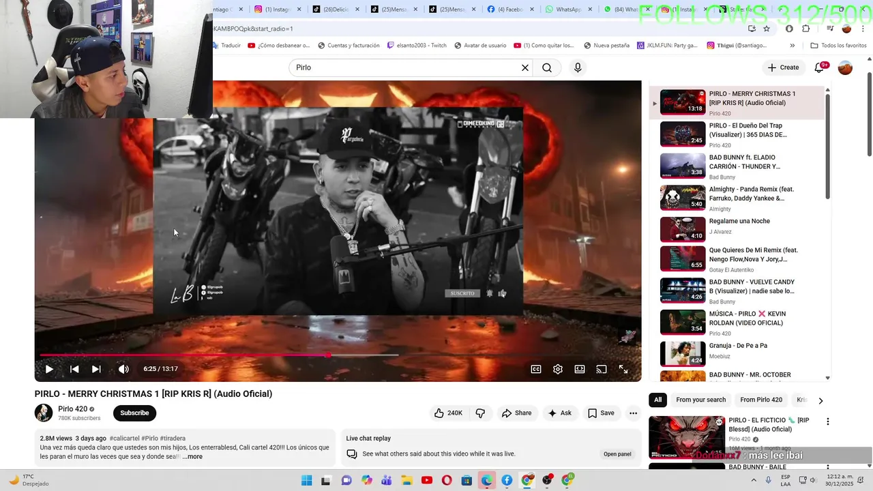This screenshot has width=873, height=491.
Task: Open the Create menu
Action: pos(783,68)
